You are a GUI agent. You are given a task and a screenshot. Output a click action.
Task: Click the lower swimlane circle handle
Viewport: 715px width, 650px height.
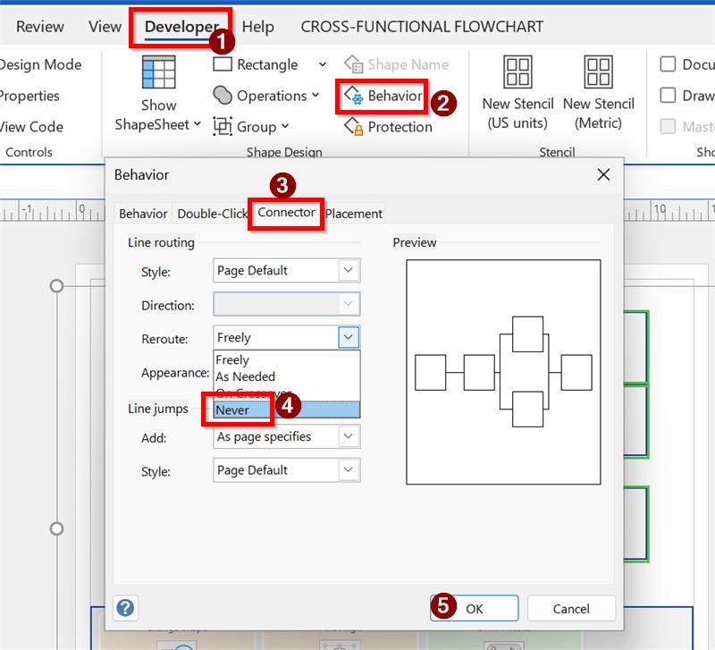click(56, 528)
